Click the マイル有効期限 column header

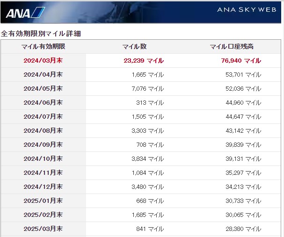pos(43,47)
